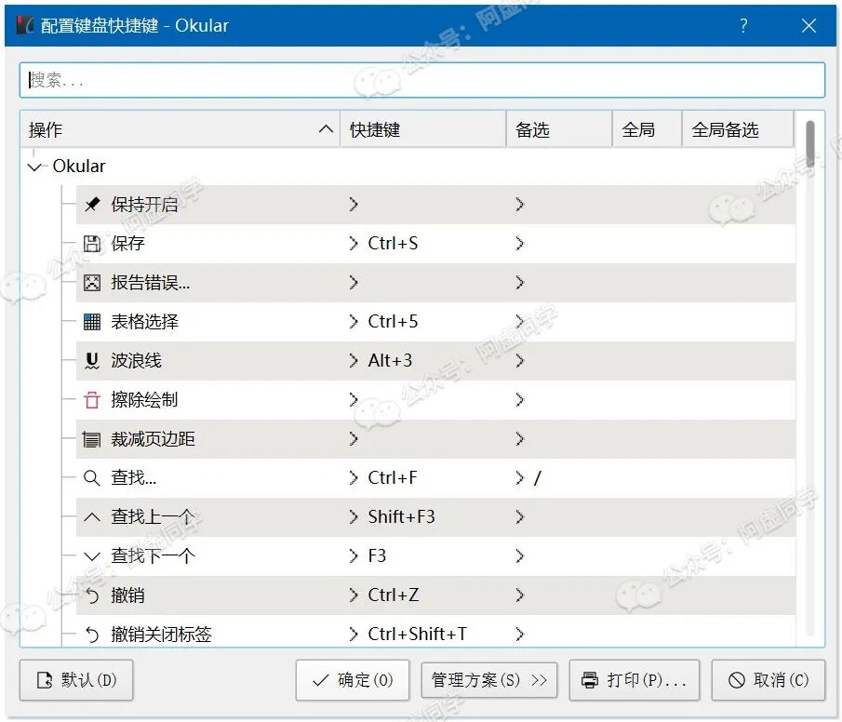Select the 查找上一个 row
Viewport: 842px width, 722px height.
click(x=435, y=516)
